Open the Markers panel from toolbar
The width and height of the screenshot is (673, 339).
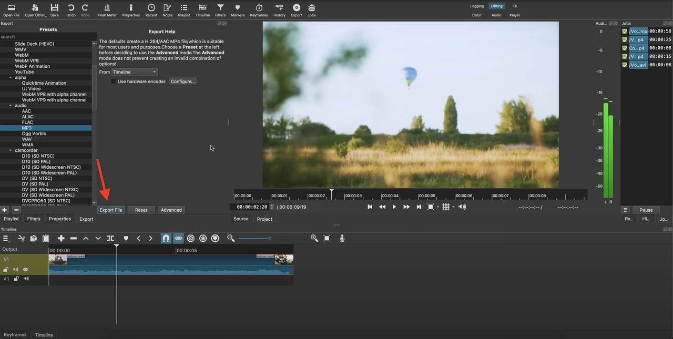pos(238,9)
